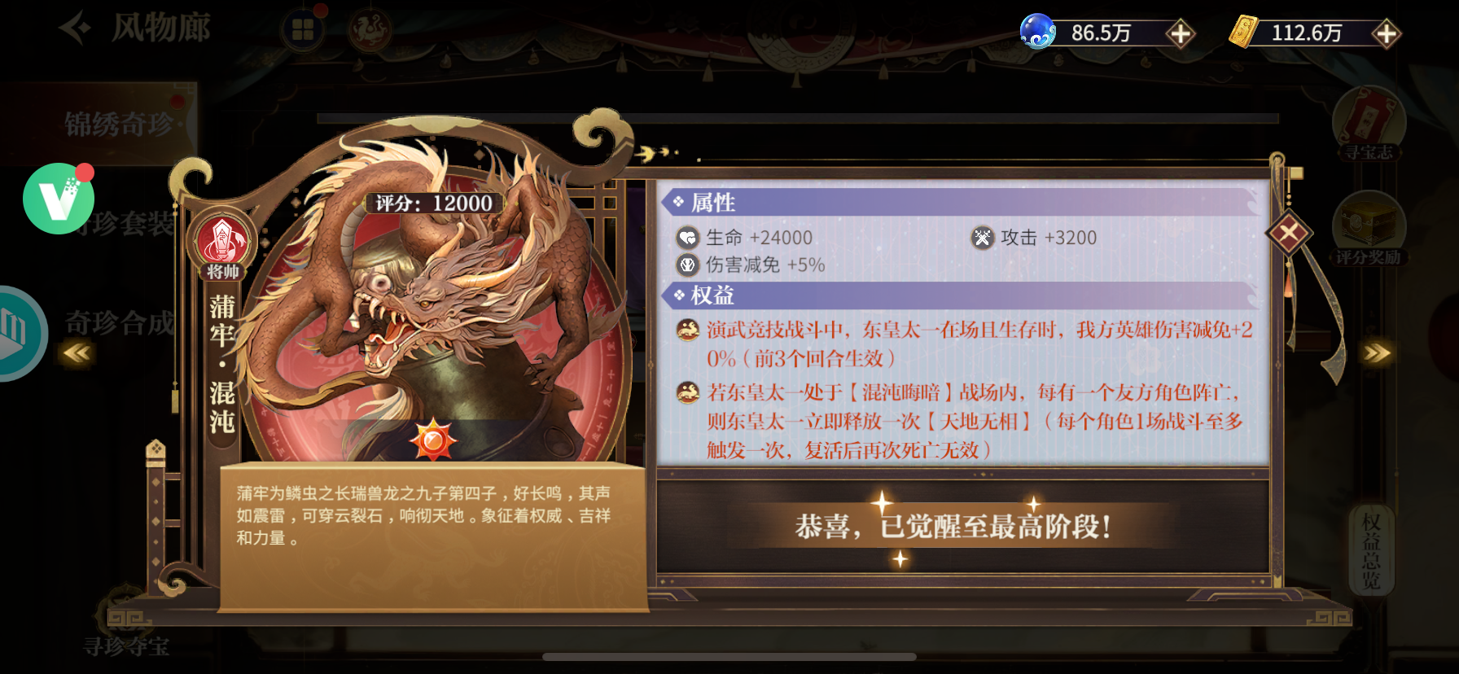Tap the red phoenix emblem icon in header

pyautogui.click(x=370, y=31)
